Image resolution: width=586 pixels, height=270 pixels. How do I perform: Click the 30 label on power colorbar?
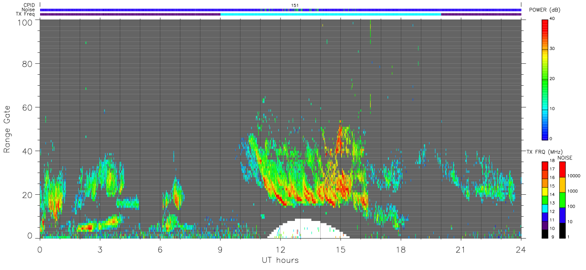pyautogui.click(x=553, y=49)
